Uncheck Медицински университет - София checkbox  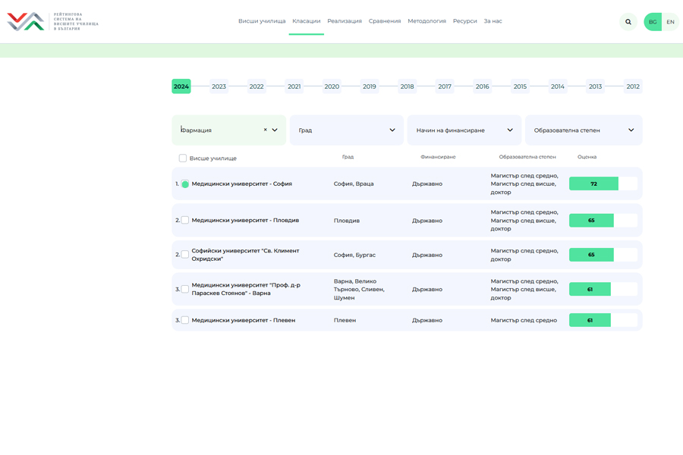(185, 184)
